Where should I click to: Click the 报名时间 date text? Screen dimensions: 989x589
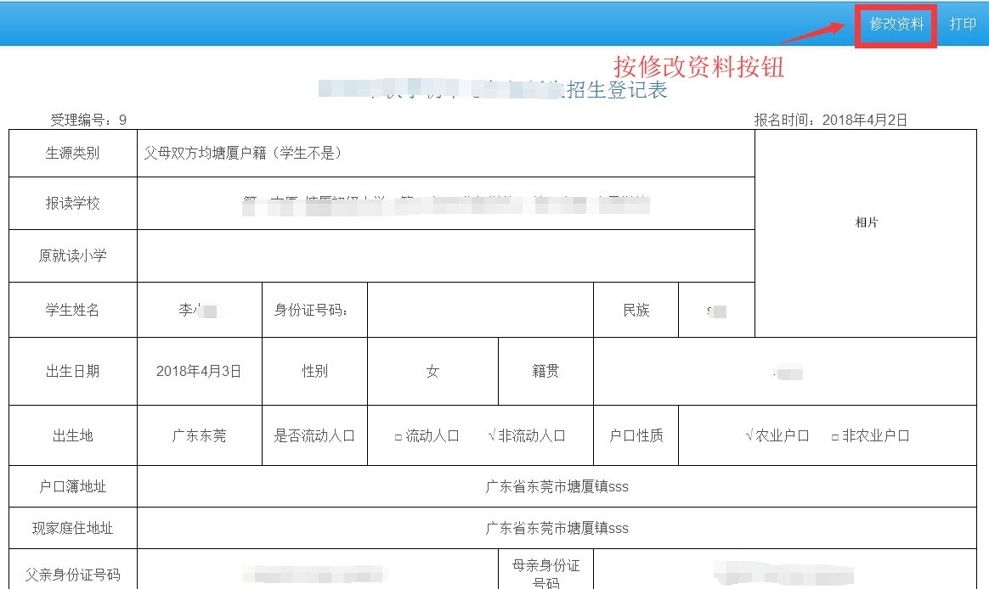pos(830,120)
